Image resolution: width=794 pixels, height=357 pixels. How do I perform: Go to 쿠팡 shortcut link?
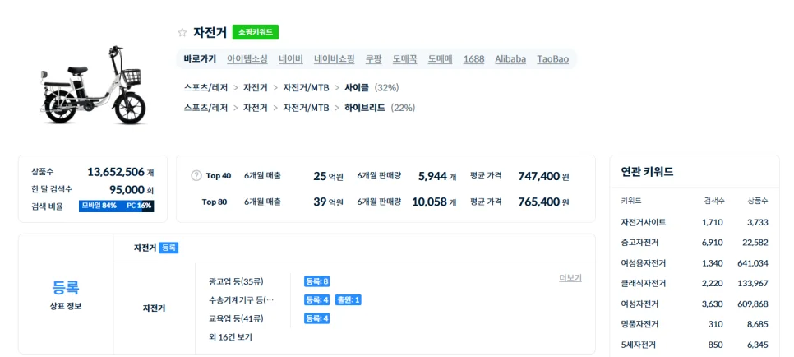point(374,59)
